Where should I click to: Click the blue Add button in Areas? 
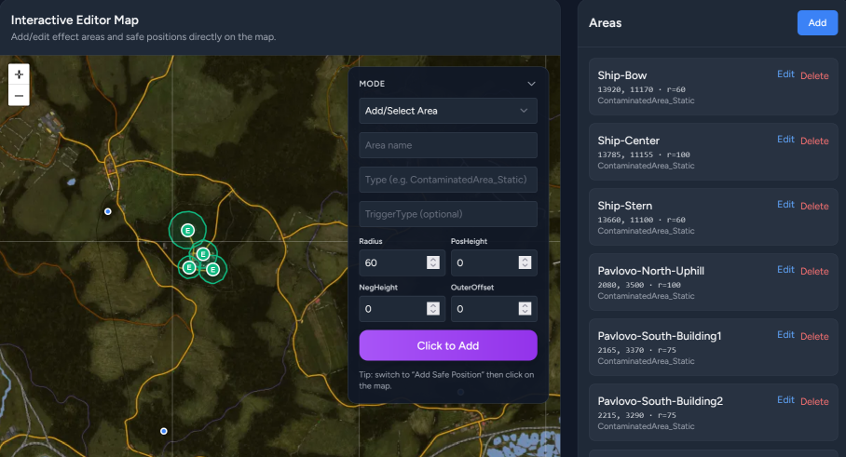pos(817,22)
